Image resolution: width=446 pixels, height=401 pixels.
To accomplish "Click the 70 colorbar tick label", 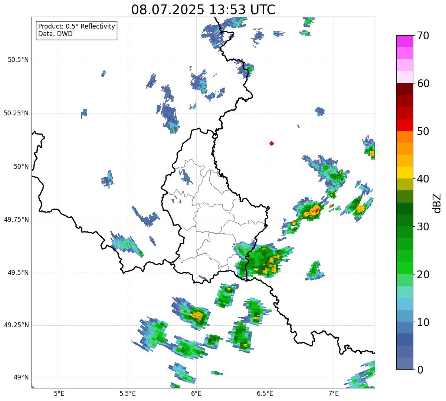I will (x=423, y=36).
